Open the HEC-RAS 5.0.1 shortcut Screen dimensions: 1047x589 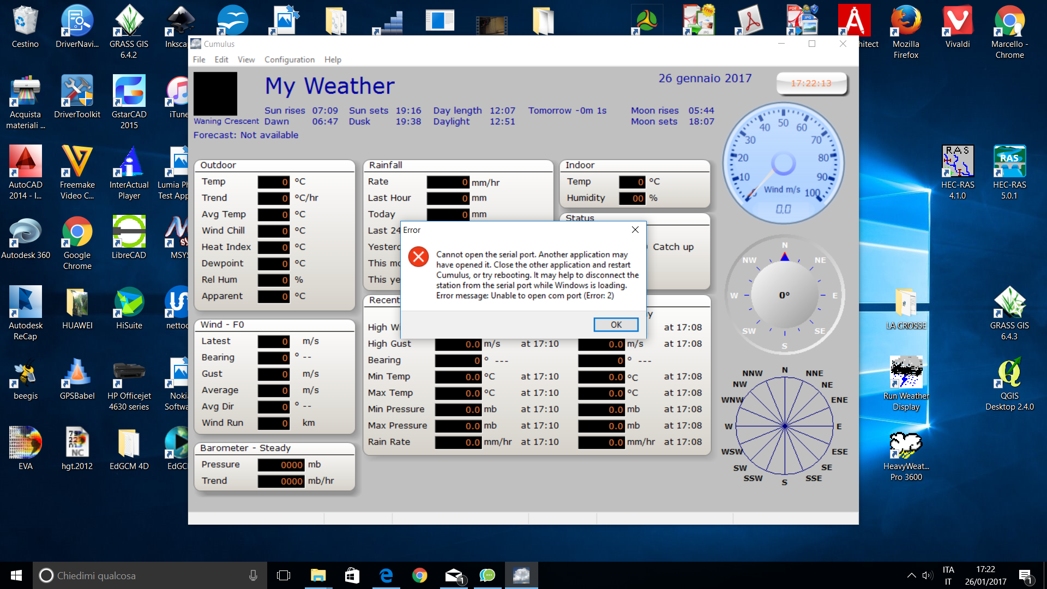tap(1009, 162)
